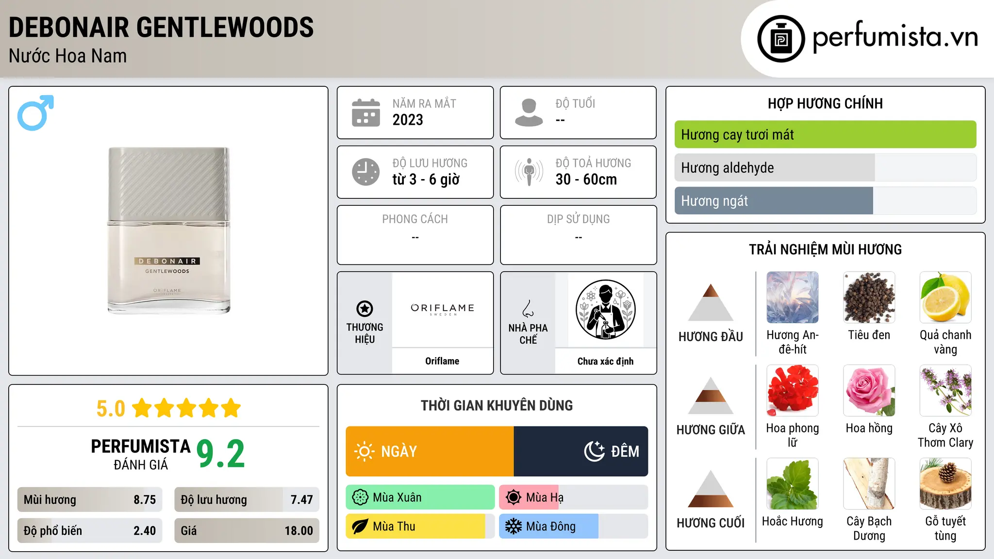Click the 30 - 60cm sillage value
The width and height of the screenshot is (994, 559).
point(586,180)
